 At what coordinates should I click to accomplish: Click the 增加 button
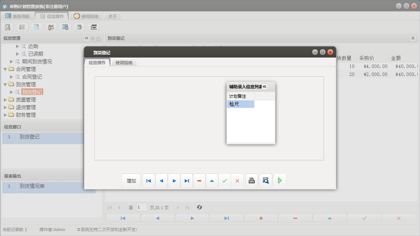(131, 181)
